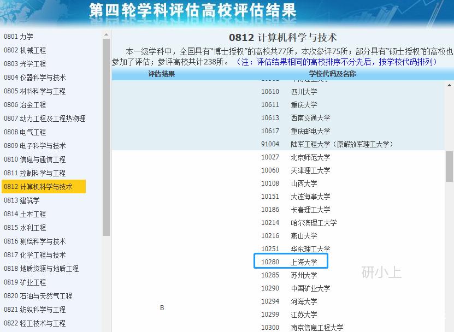Select 0802 机械工程 in the sidebar
Screen dimensions: 454x332
pos(25,50)
